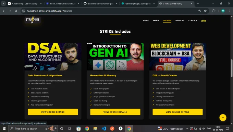The width and height of the screenshot is (233, 132).
Task: Switch to the HTML Code Review tab
Action: (62, 3)
